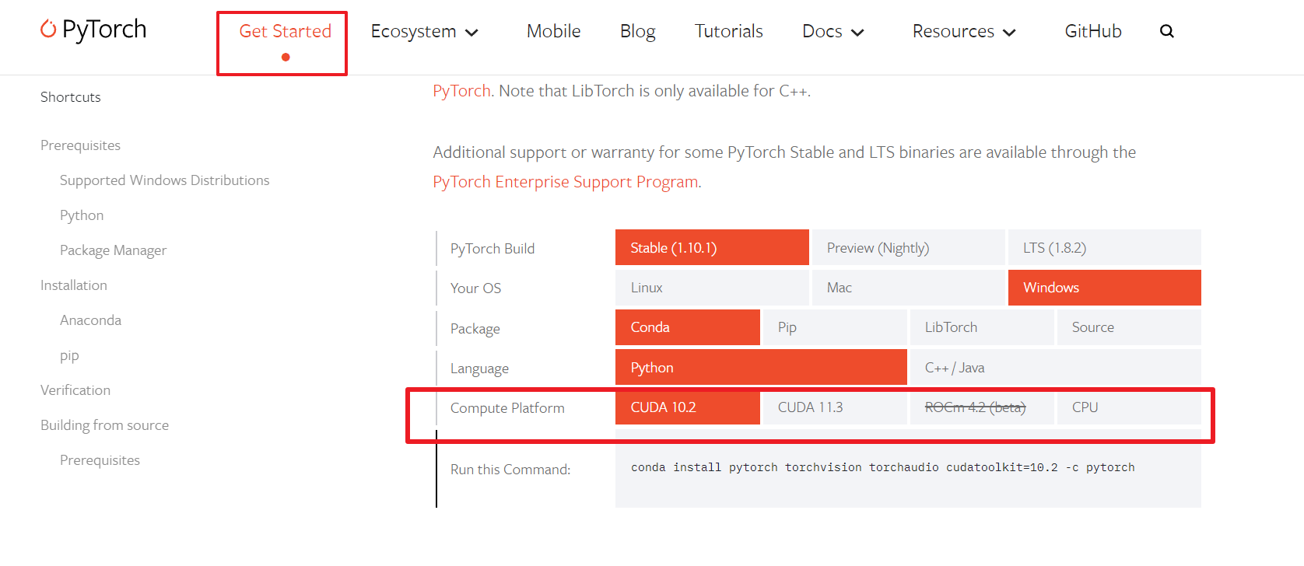This screenshot has height=566, width=1304.
Task: Click the Language row label
Action: click(x=479, y=369)
